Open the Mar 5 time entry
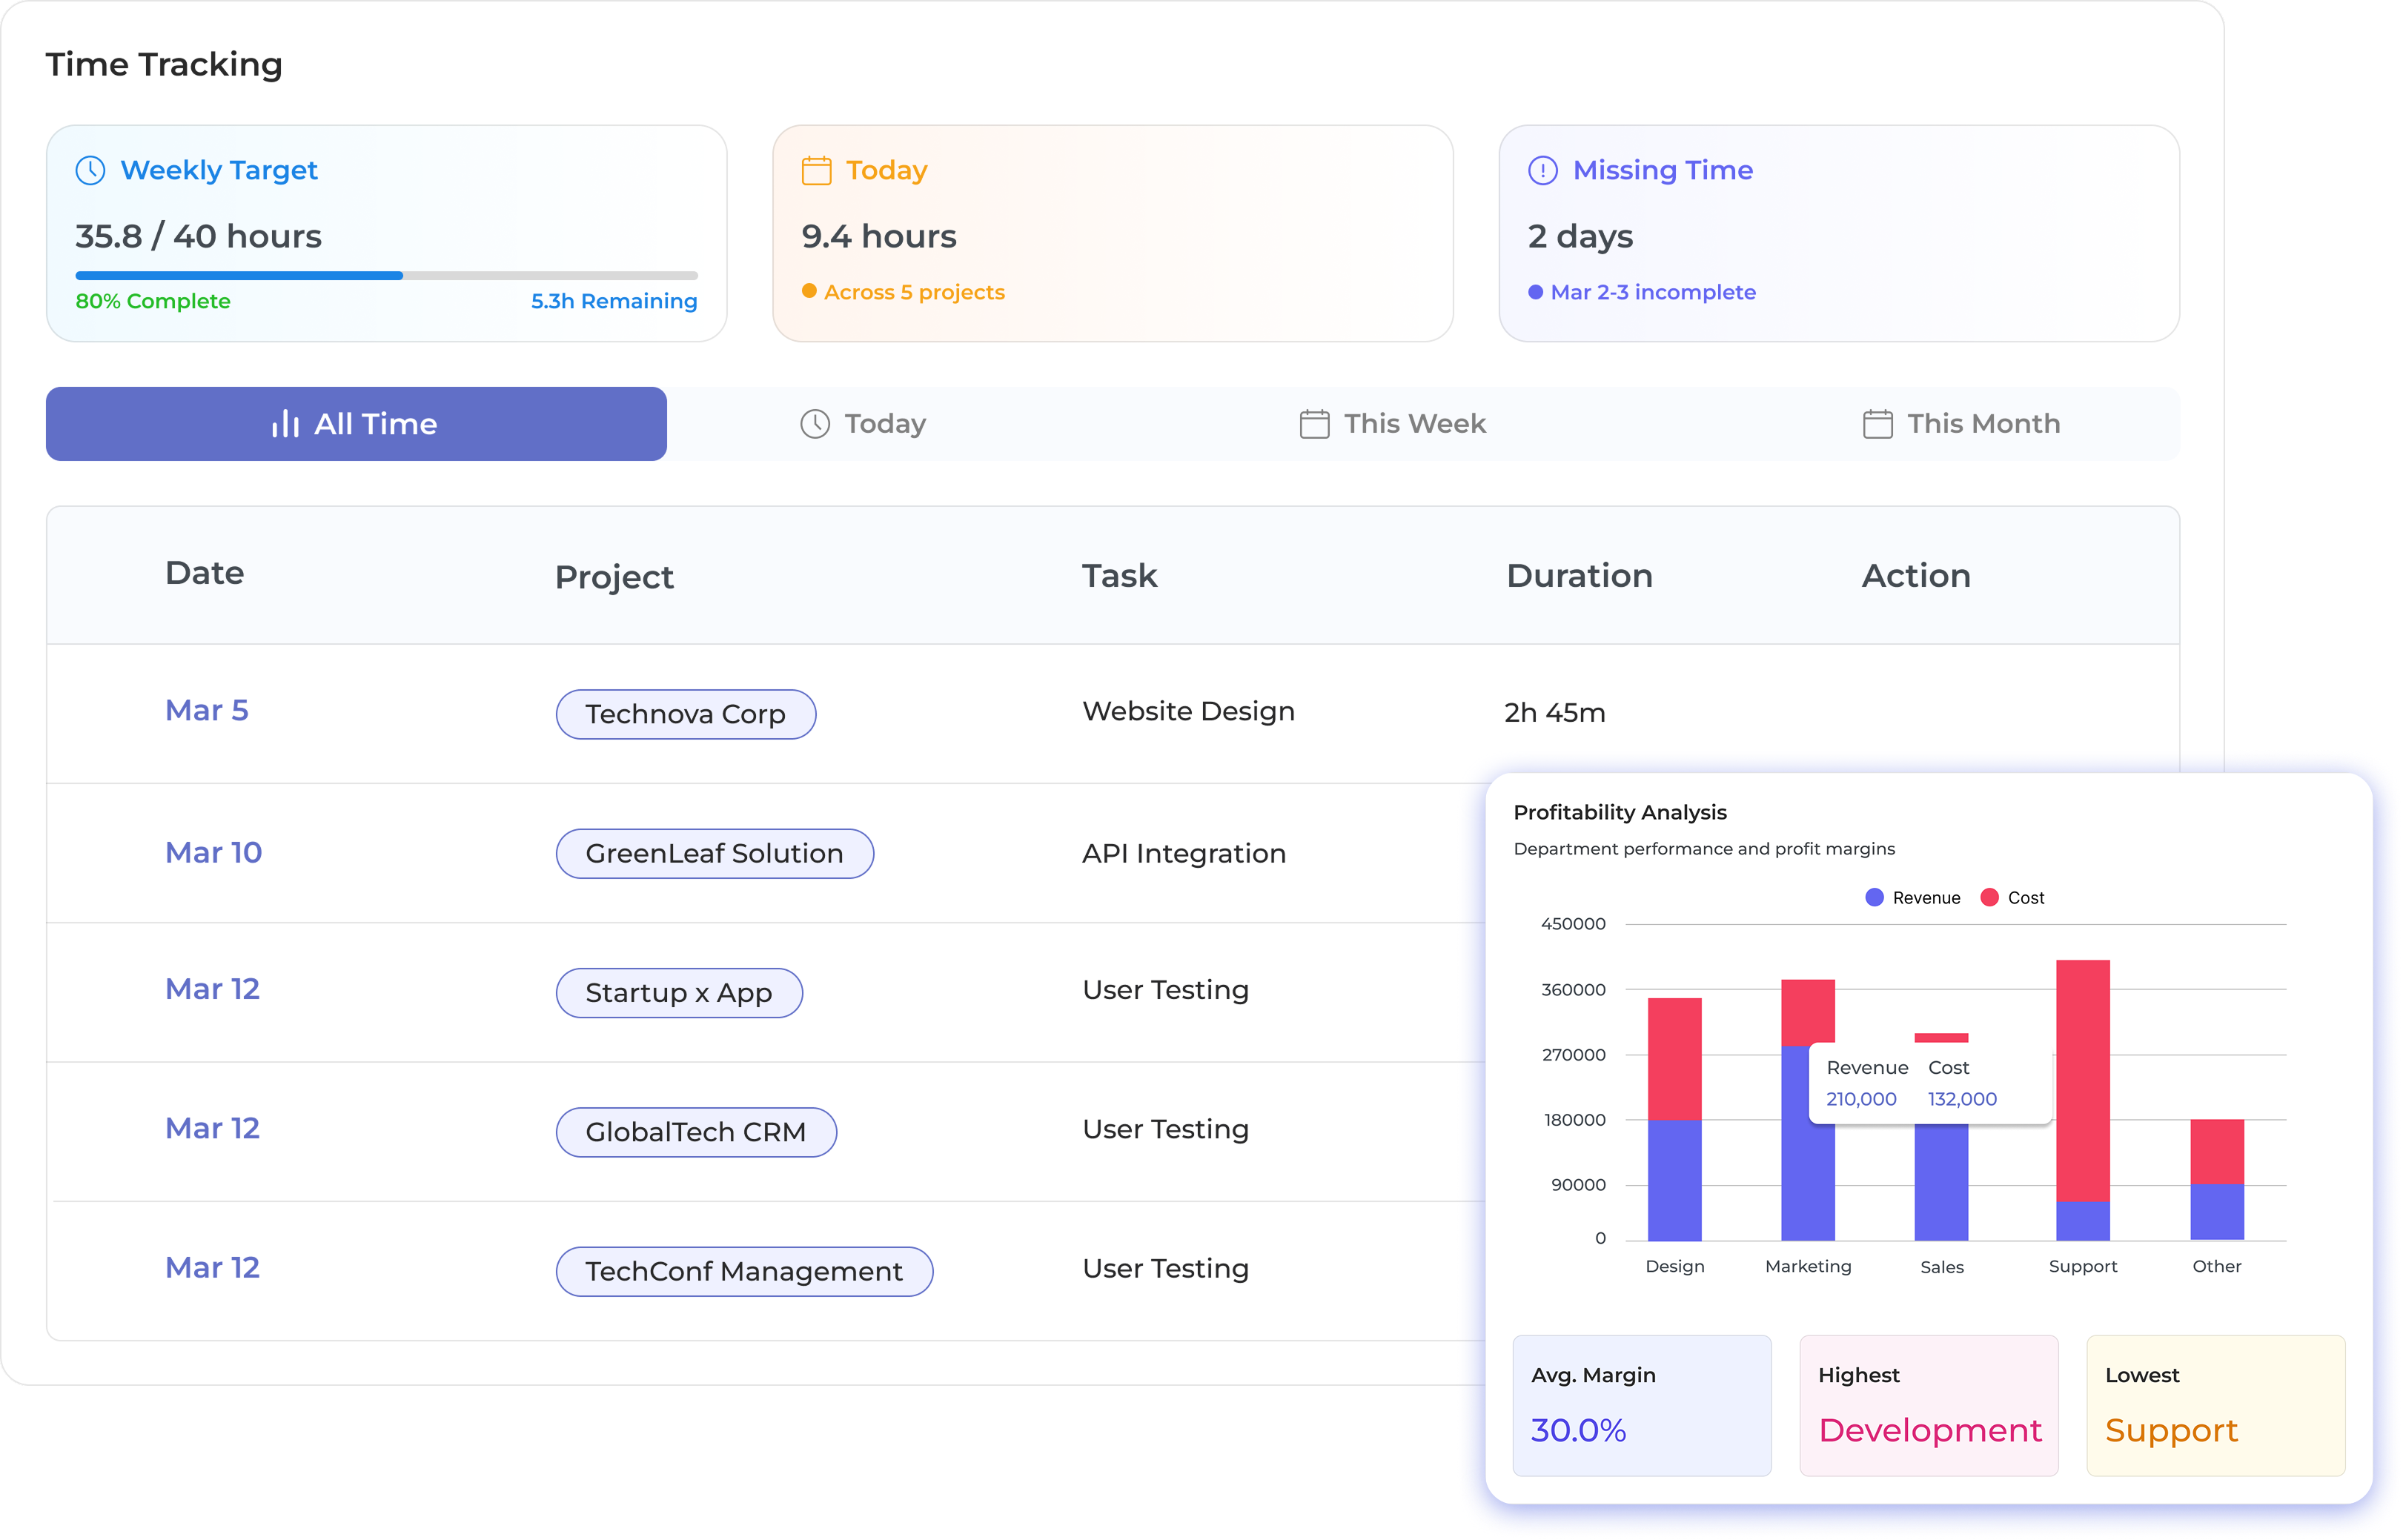This screenshot has width=2403, height=1540. (207, 710)
